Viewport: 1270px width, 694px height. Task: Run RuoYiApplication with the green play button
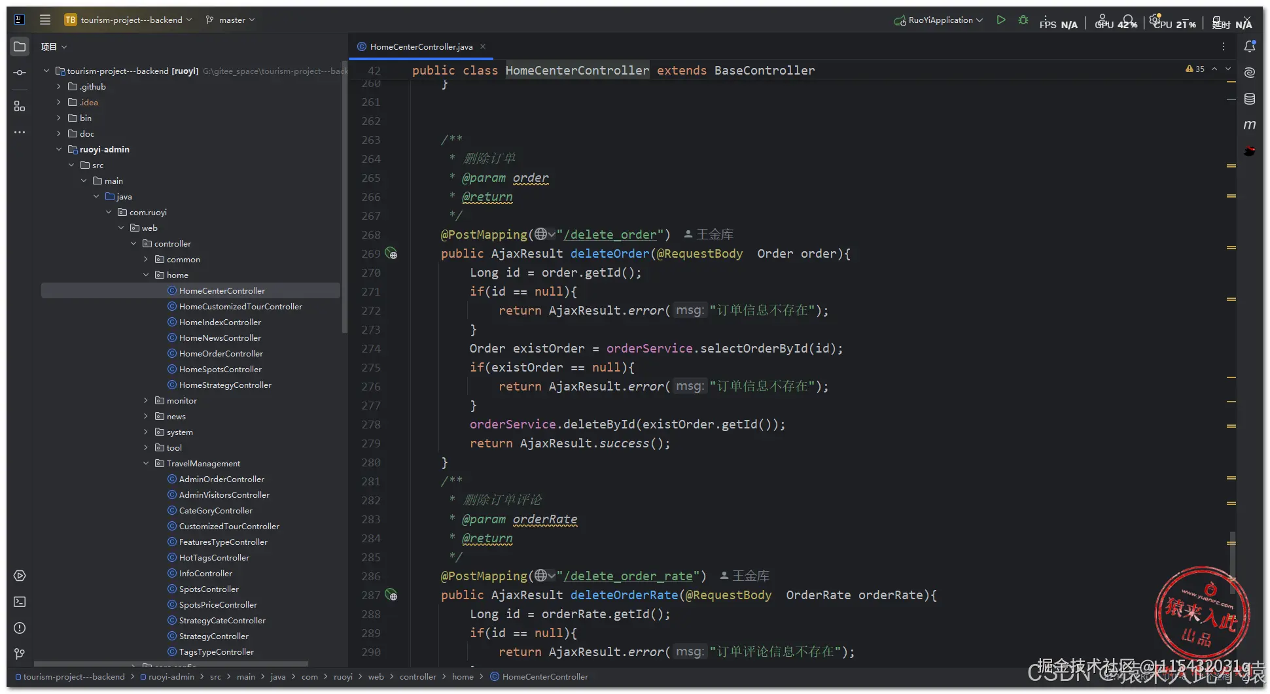point(1001,20)
